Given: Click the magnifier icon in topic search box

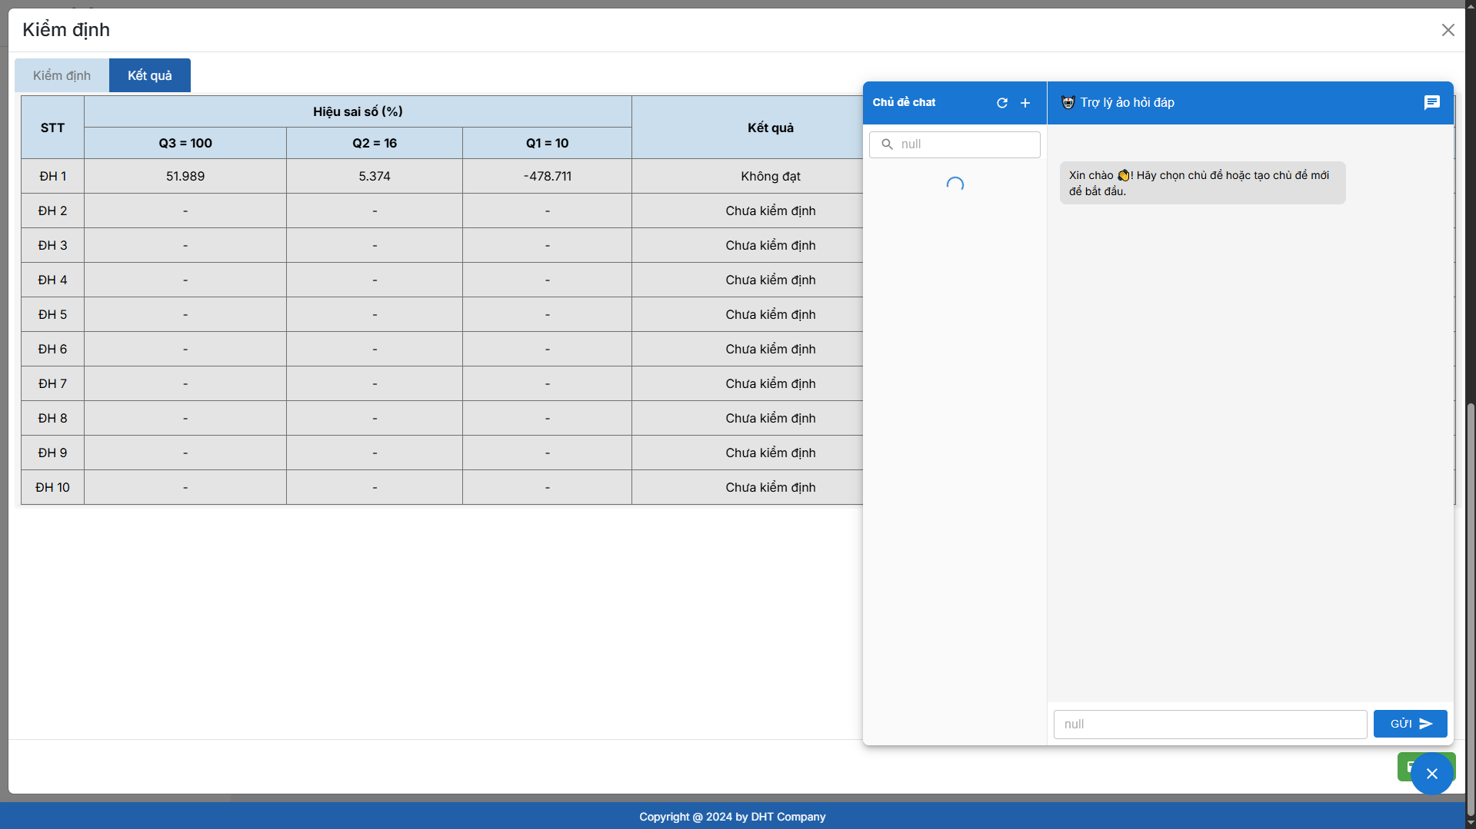Looking at the screenshot, I should click(887, 144).
